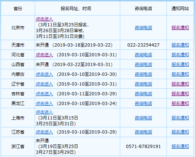Image resolution: width=195 pixels, height=157 pixels.
Task: Click Zhejiang's 未开通 status text
Action: coord(42,141)
